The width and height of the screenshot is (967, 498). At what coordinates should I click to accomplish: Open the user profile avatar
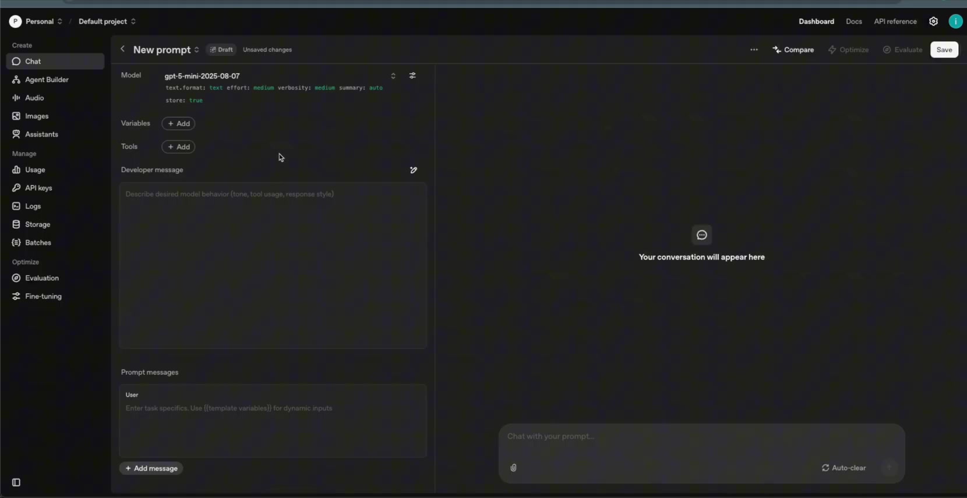pos(955,22)
